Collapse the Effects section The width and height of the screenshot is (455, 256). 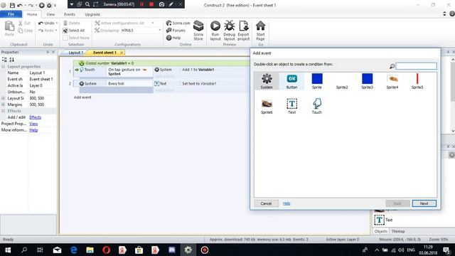coord(3,111)
